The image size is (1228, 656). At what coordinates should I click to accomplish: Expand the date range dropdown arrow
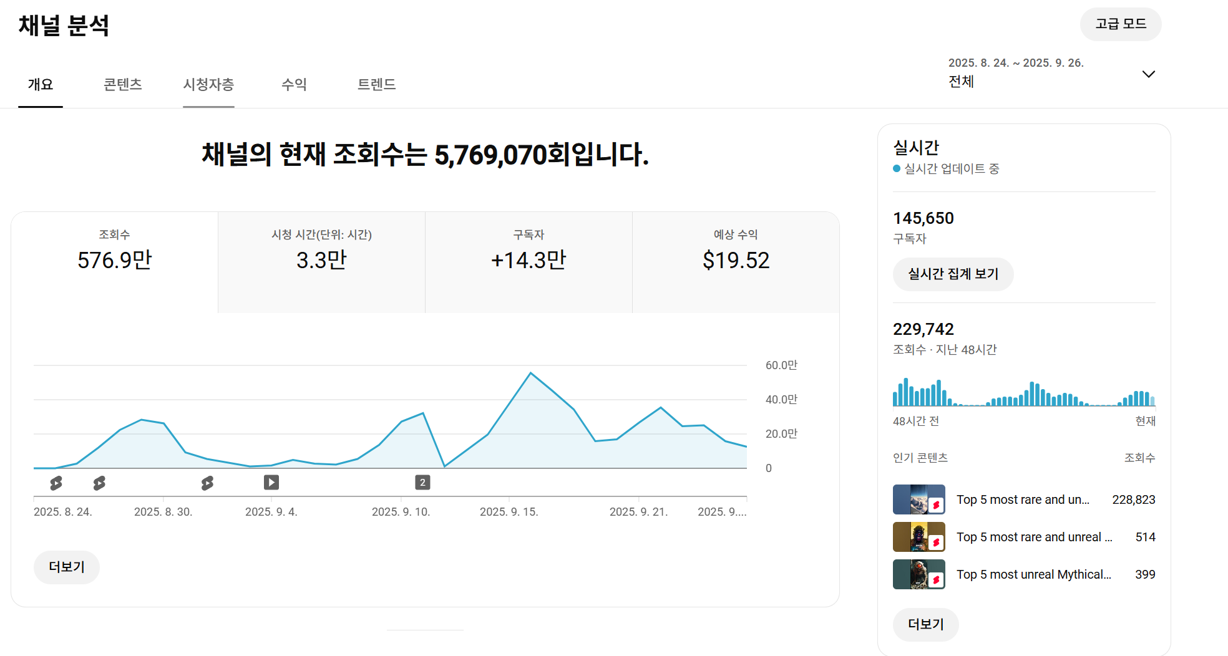[1148, 74]
